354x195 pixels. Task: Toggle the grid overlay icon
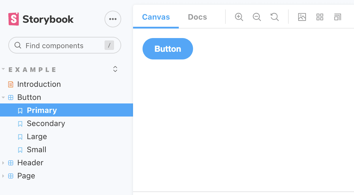[320, 17]
